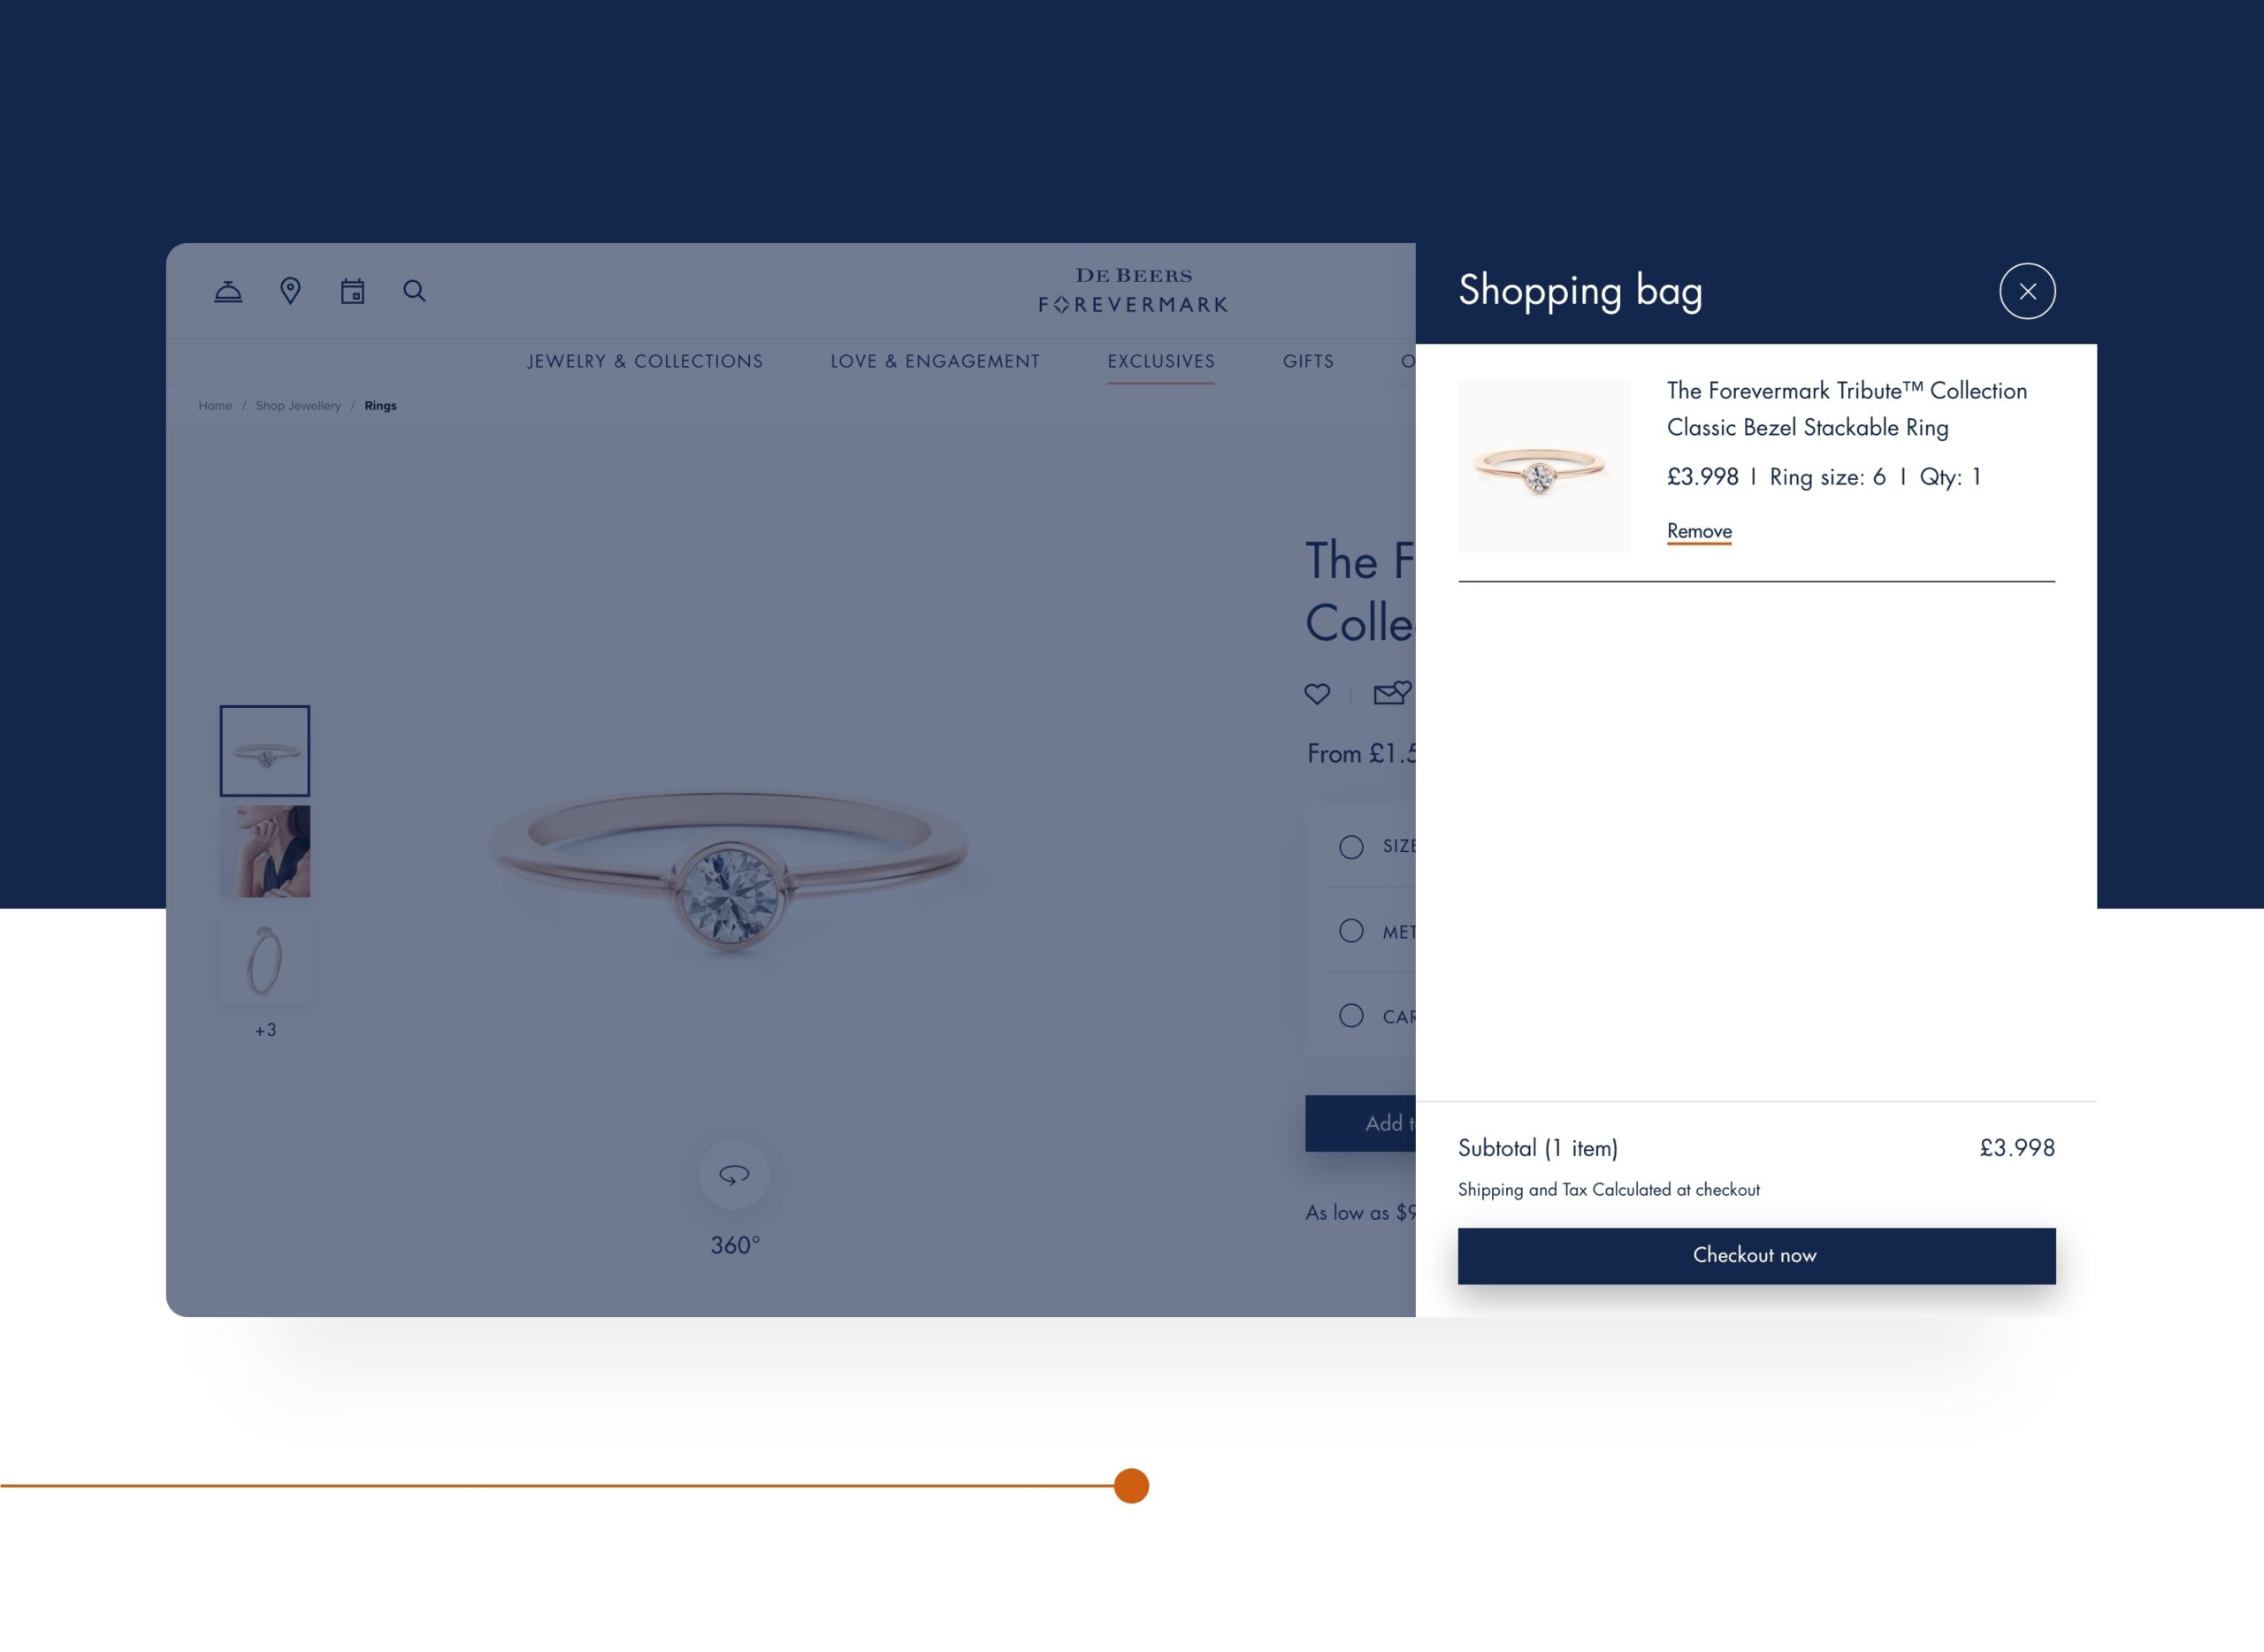This screenshot has height=1652, width=2264.
Task: Open The Forevermark Tribute Collection product title in bag
Action: point(1847,409)
